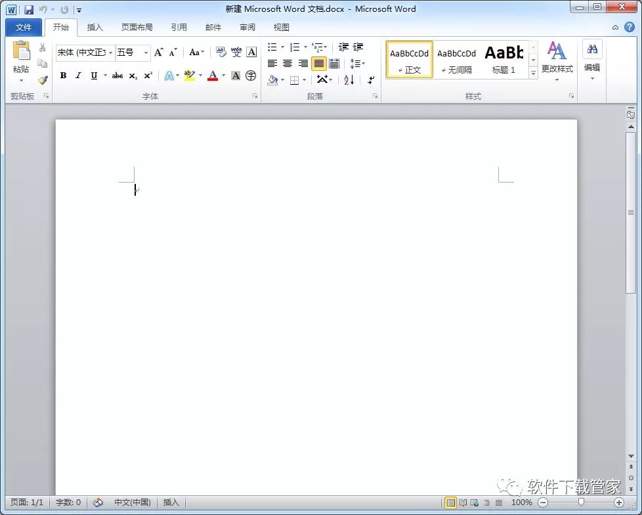Click the Enclose Characters (字) icon
Image resolution: width=642 pixels, height=515 pixels.
251,76
